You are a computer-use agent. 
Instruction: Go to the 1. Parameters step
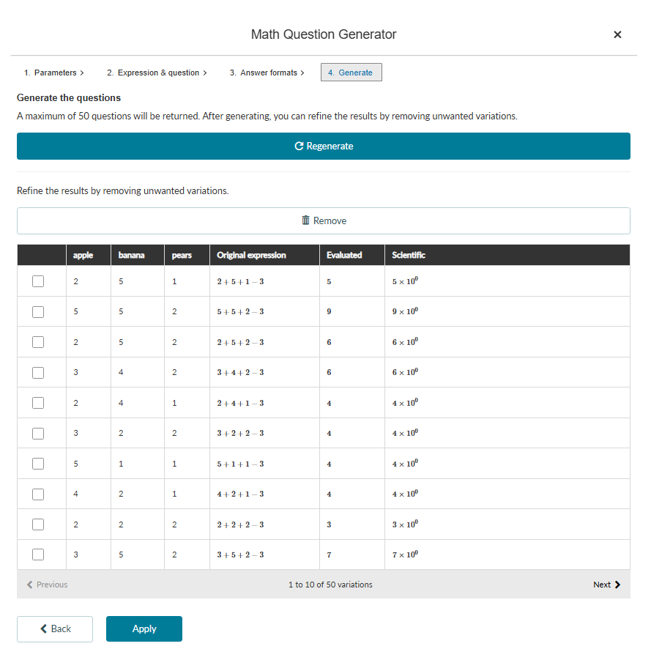(53, 73)
